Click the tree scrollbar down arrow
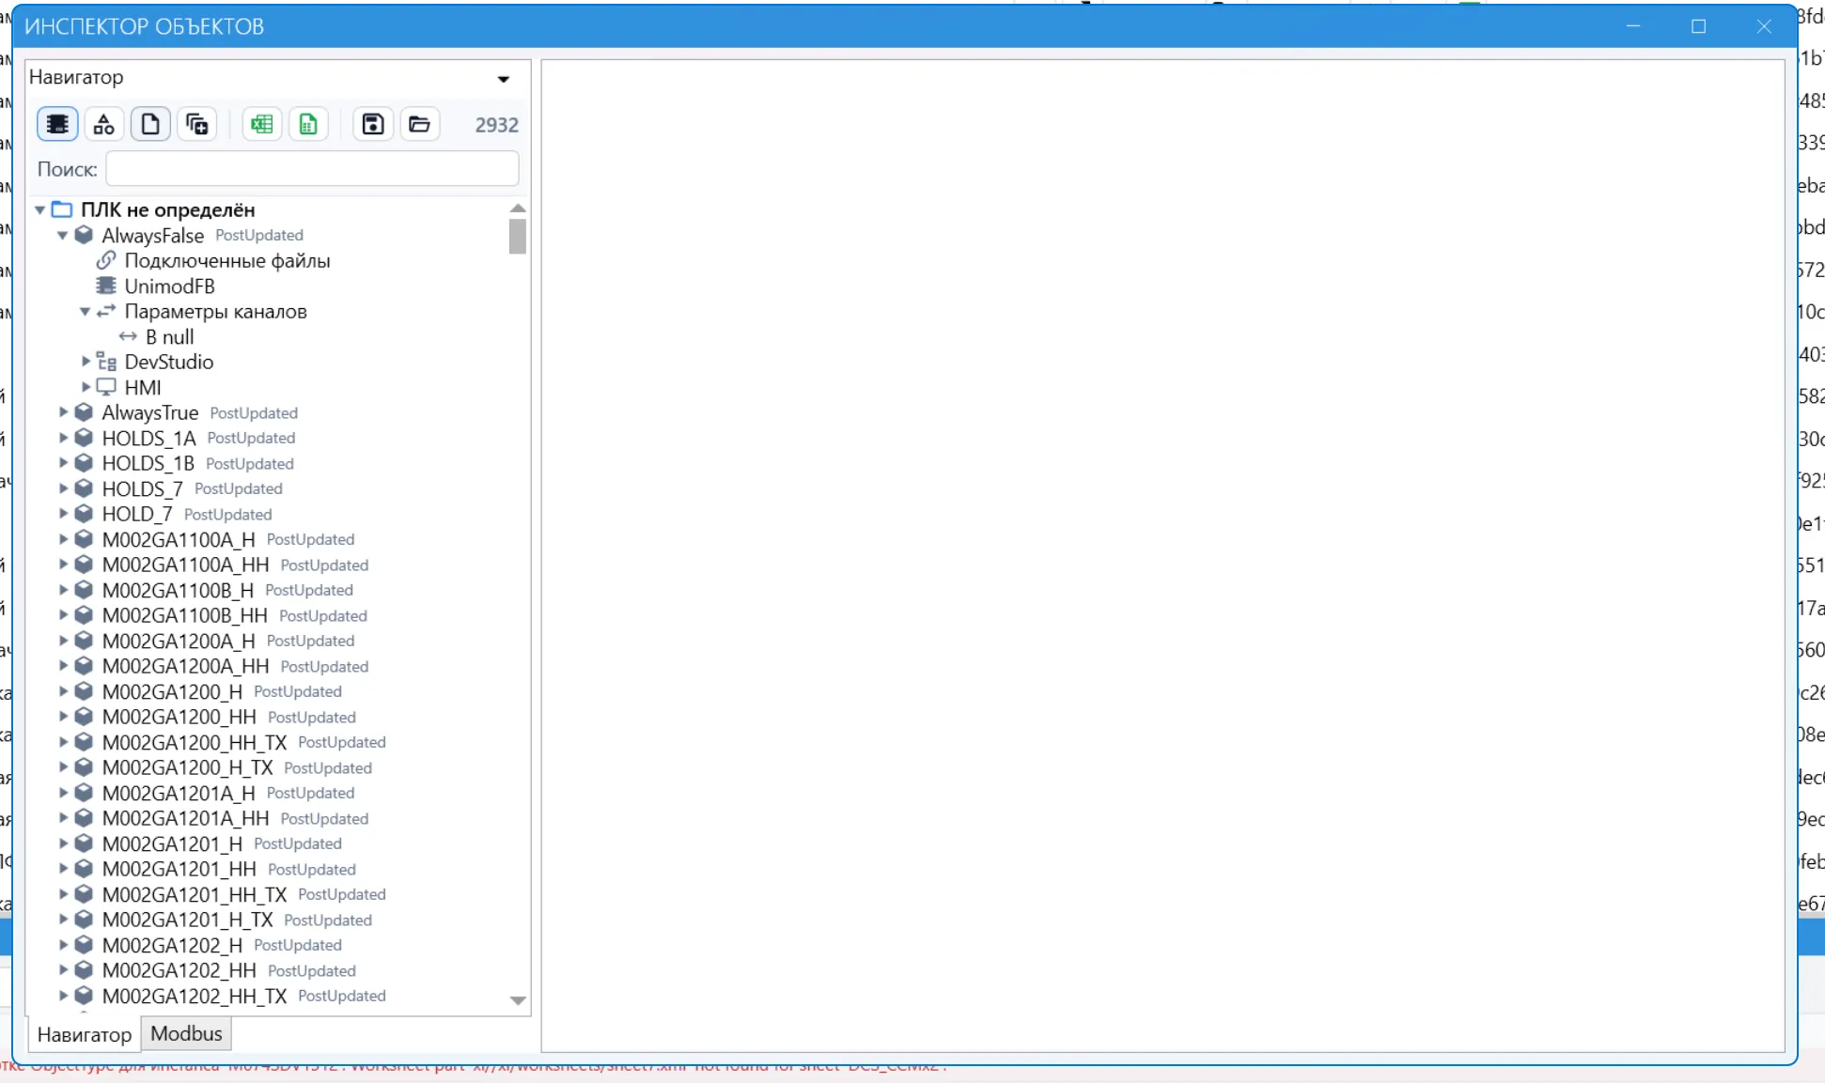This screenshot has width=1825, height=1083. point(518,1000)
